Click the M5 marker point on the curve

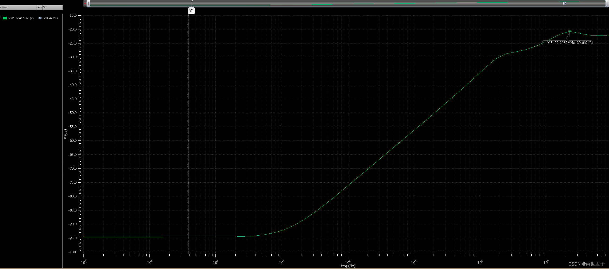tap(570, 31)
